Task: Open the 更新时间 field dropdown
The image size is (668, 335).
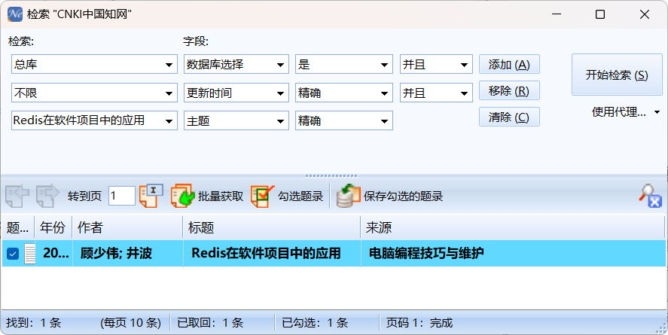Action: click(280, 93)
